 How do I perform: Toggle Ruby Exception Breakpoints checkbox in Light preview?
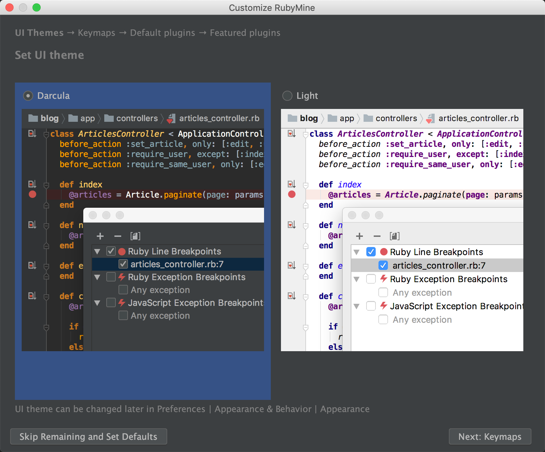click(x=371, y=279)
